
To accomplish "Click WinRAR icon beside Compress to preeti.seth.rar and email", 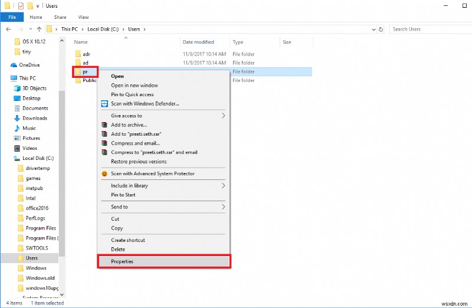I will (104, 152).
